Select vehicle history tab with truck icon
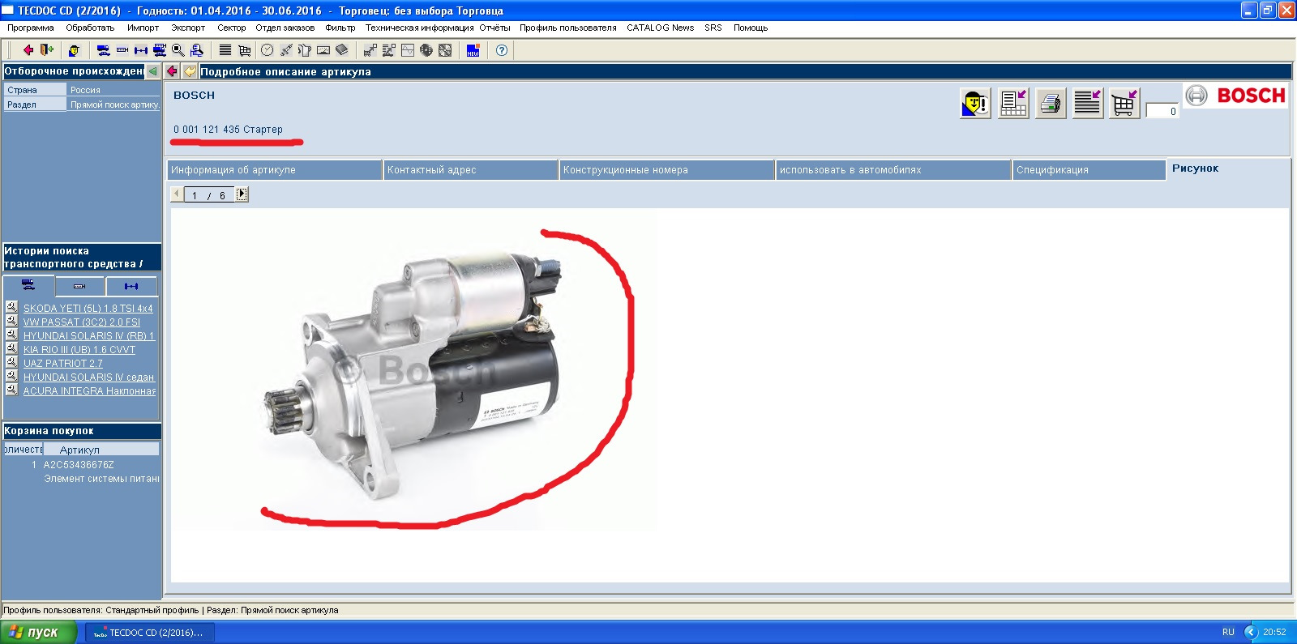Image resolution: width=1297 pixels, height=644 pixels. (28, 285)
